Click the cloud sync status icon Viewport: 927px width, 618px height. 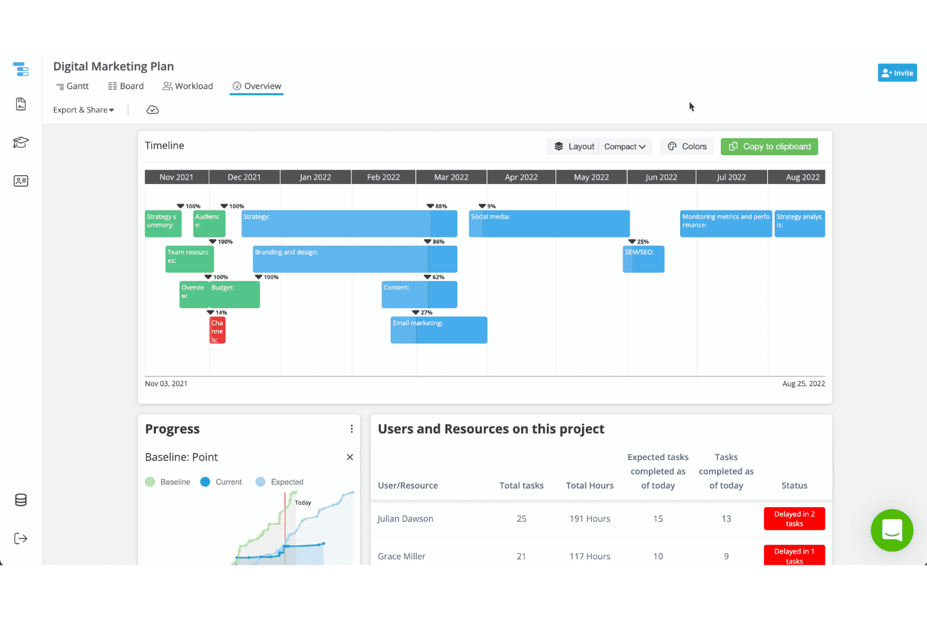click(153, 110)
